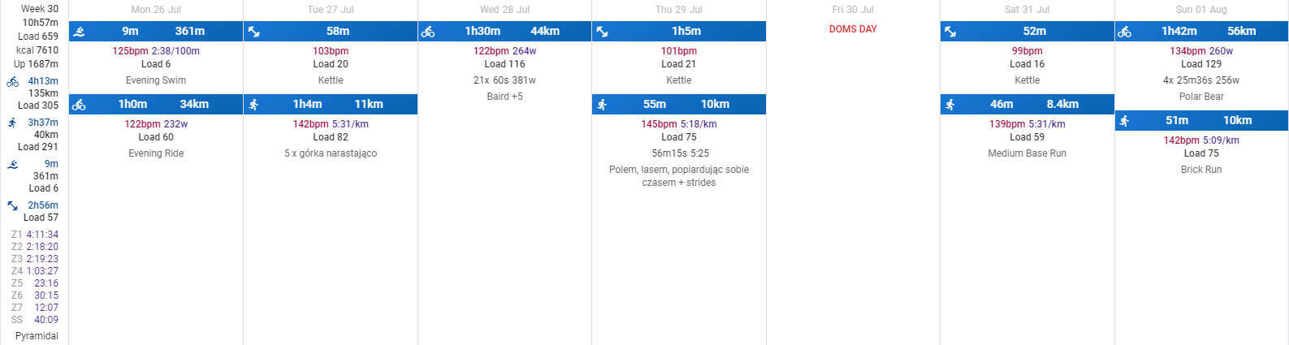The width and height of the screenshot is (1289, 345).
Task: Click cycling totals icon in week summary
Action: click(12, 81)
